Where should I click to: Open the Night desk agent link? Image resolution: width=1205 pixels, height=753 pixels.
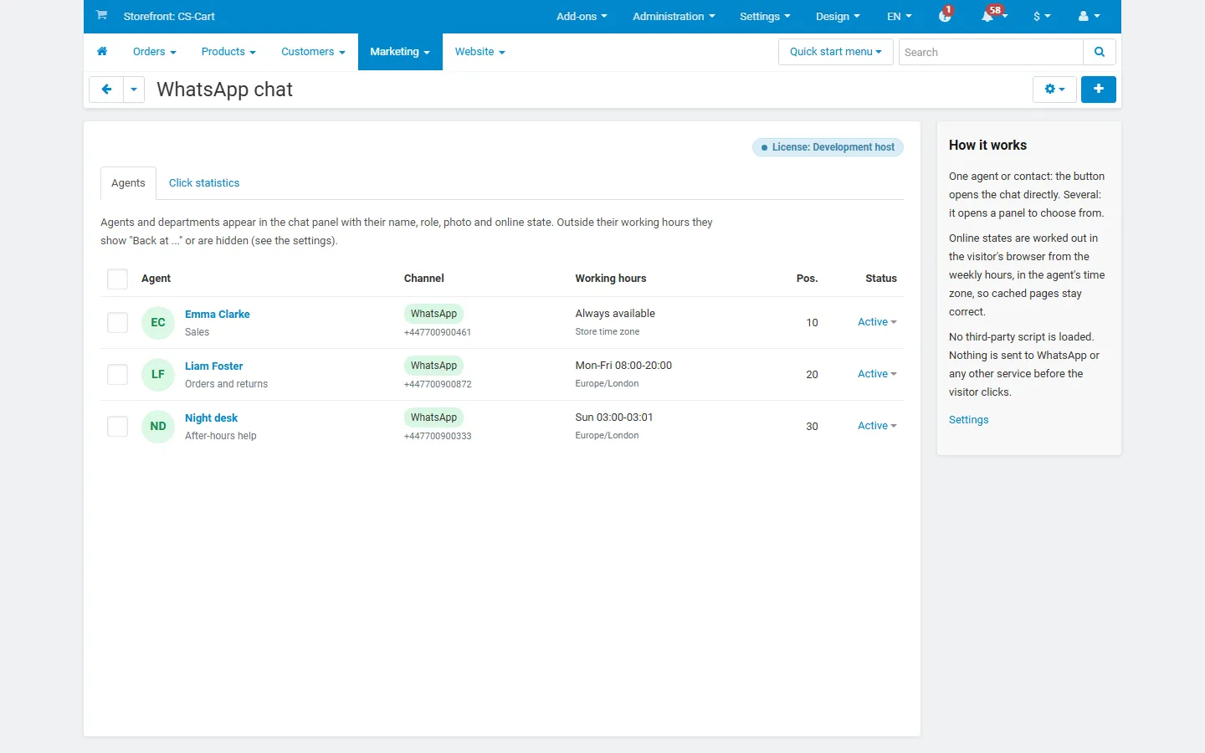(212, 418)
